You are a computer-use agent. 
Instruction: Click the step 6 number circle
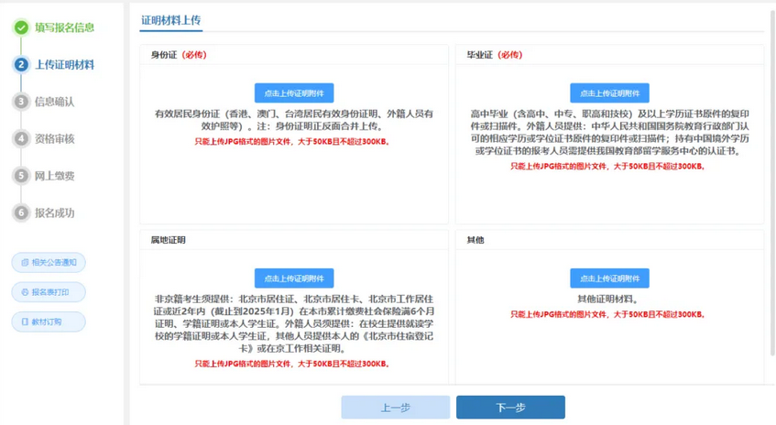[21, 213]
